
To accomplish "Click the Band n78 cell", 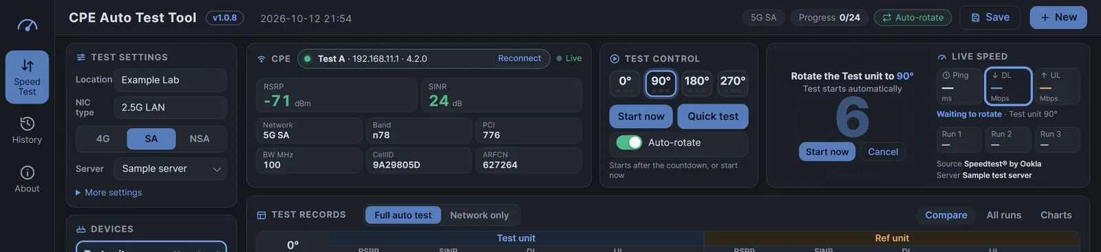I will tap(418, 130).
